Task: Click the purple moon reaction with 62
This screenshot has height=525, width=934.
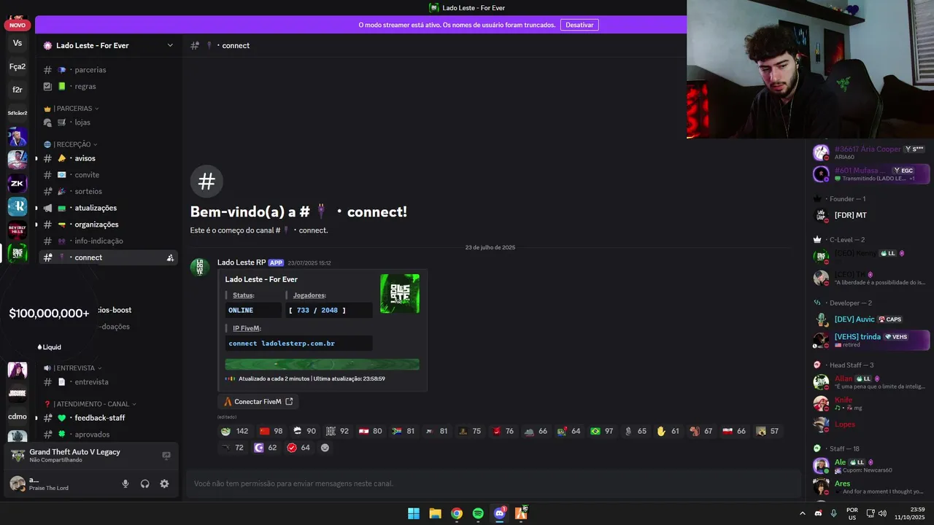Action: point(266,448)
